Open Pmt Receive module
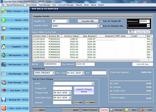This screenshot has height=112, width=156. 15,65
